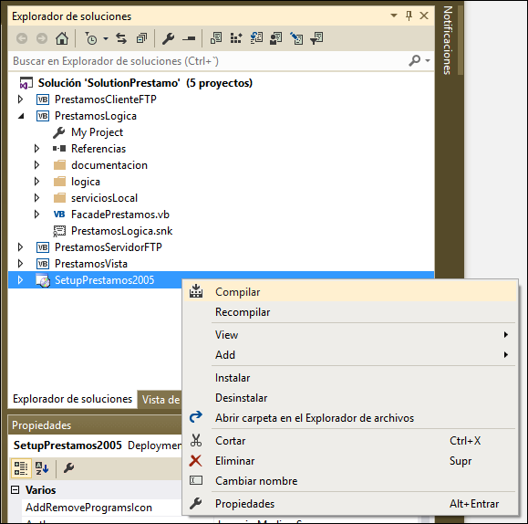
Task: Click the VB icon of PrestamosClienteFTP
Action: (43, 100)
